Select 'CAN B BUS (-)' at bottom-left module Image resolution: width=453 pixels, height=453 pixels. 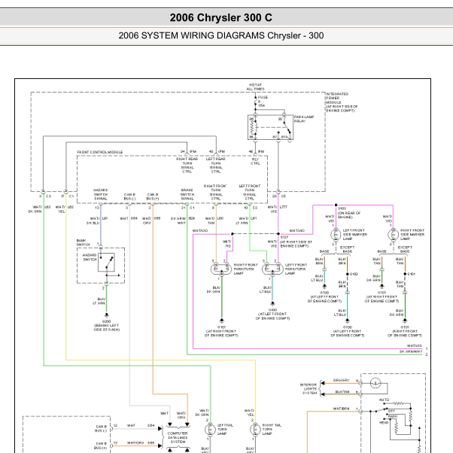[x=101, y=429]
